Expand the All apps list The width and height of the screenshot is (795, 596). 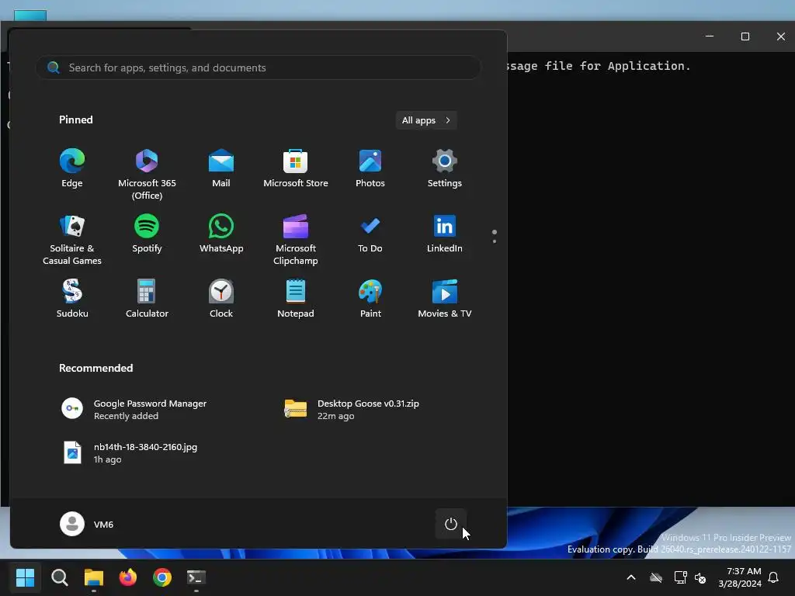pos(426,120)
